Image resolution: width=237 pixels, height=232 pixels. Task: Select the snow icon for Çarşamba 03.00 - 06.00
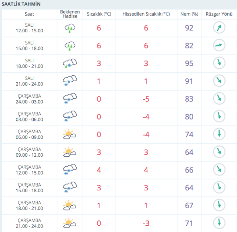pos(70,117)
